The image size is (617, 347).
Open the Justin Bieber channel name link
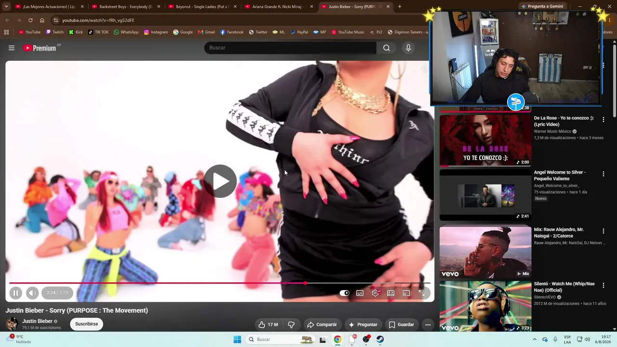click(37, 321)
